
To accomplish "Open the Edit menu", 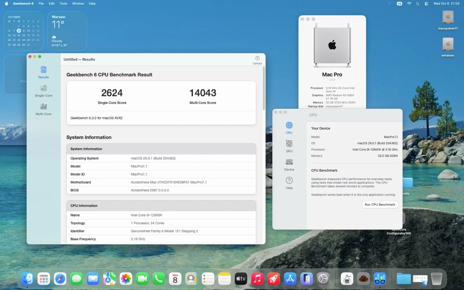I will (x=52, y=3).
